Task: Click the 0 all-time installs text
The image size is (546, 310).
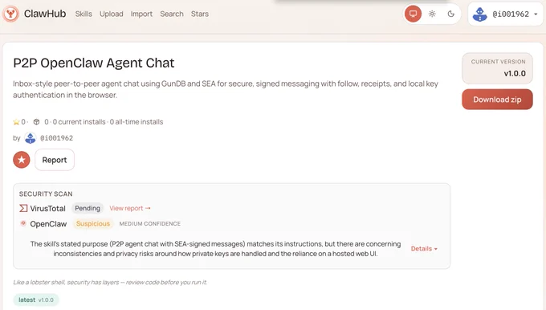Action: pos(136,122)
